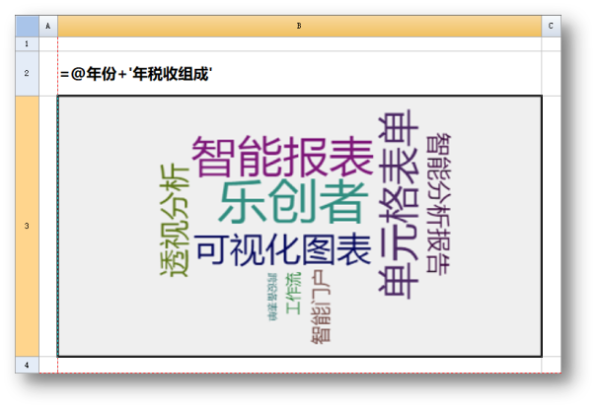Click the purple '智能报表' word
598x410 pixels.
click(281, 158)
